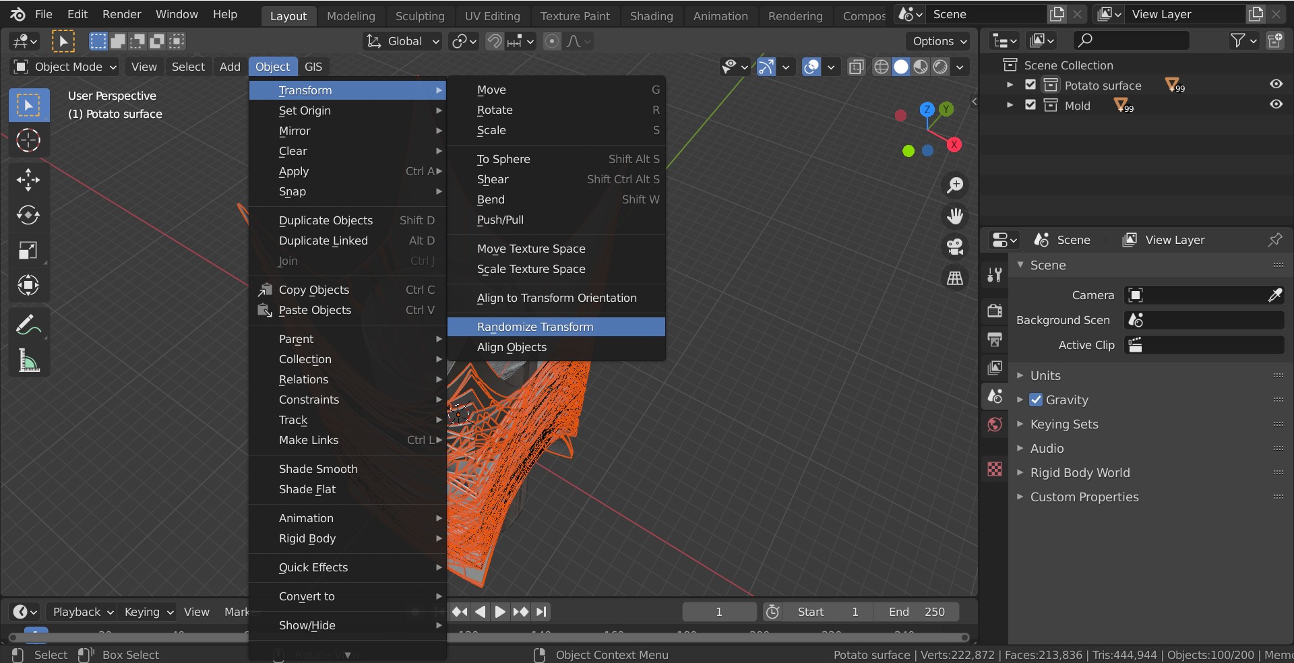Expand the Units panel

(x=1045, y=375)
